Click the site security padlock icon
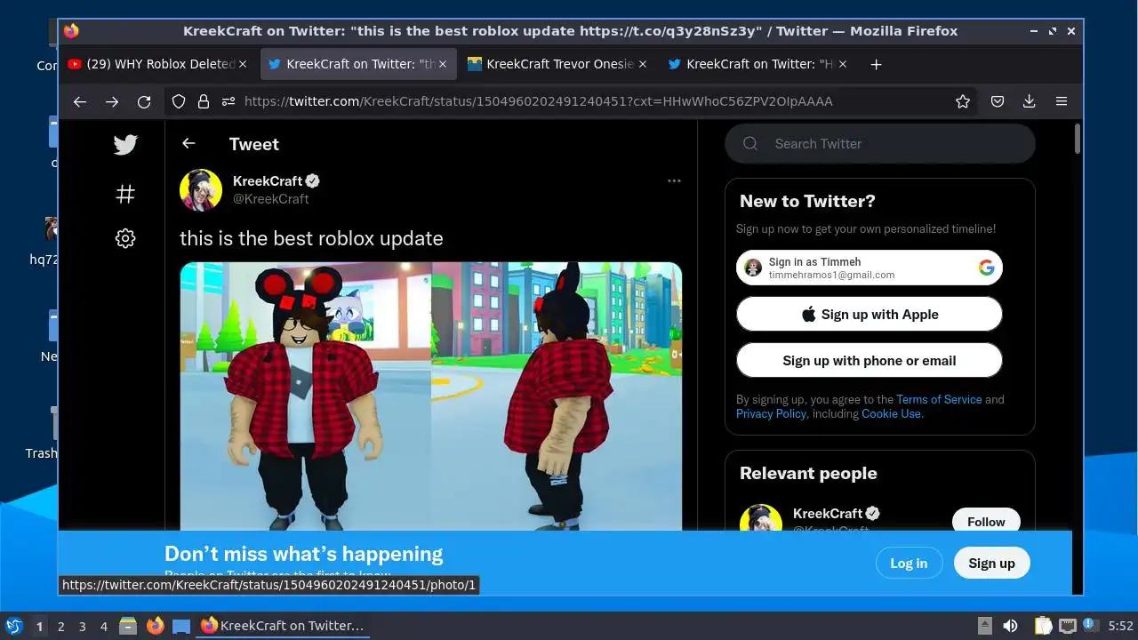The width and height of the screenshot is (1138, 640). (204, 101)
